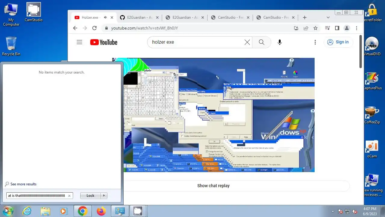Screen dimensions: 385x217
Task: Submit YouTube search with magnifier button
Action: pyautogui.click(x=262, y=42)
